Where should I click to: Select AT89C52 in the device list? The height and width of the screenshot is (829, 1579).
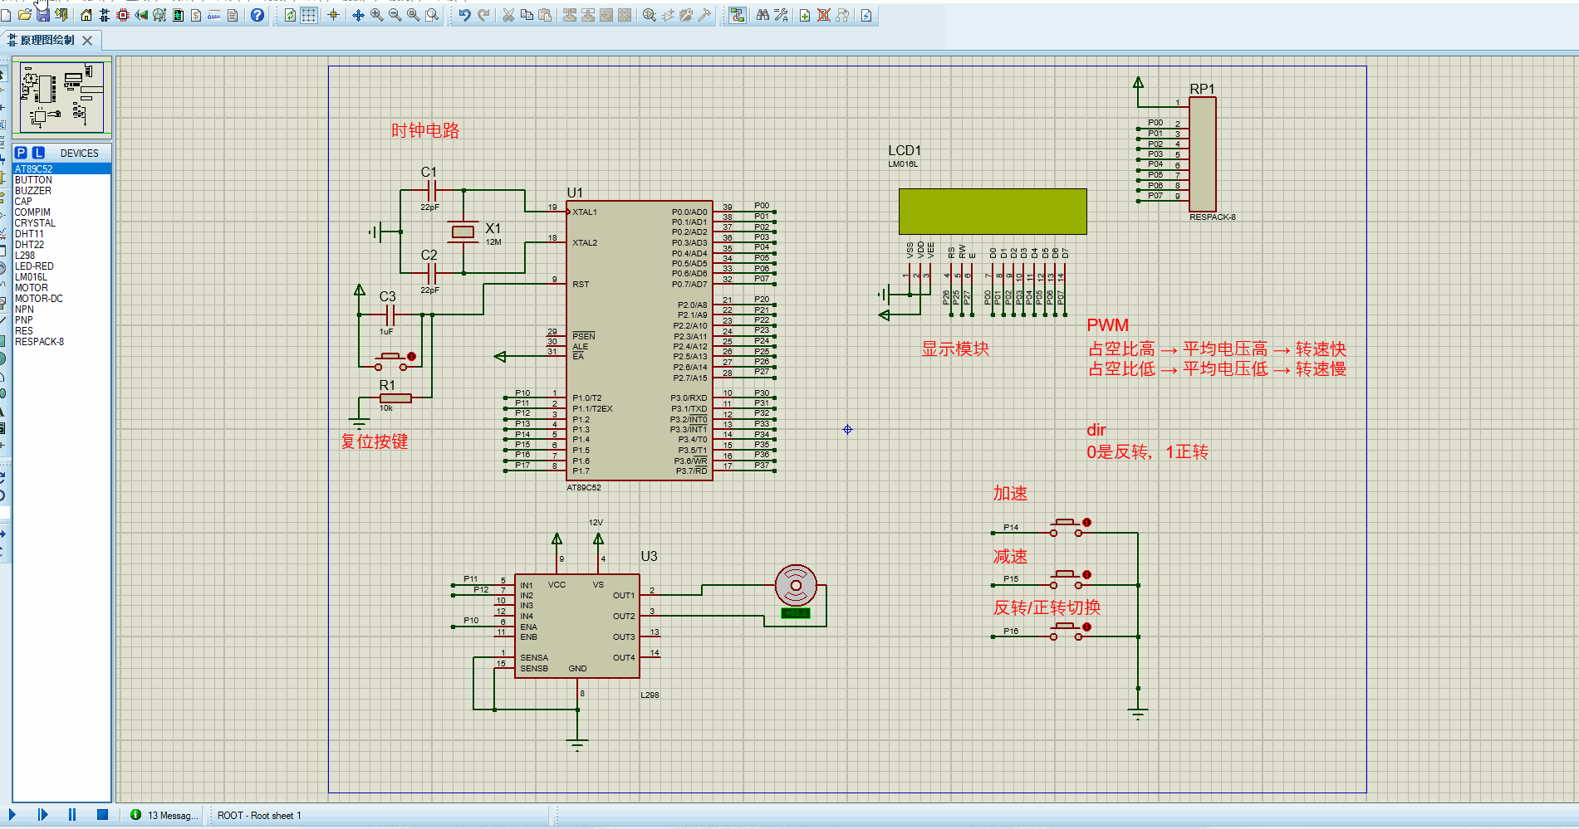click(61, 168)
